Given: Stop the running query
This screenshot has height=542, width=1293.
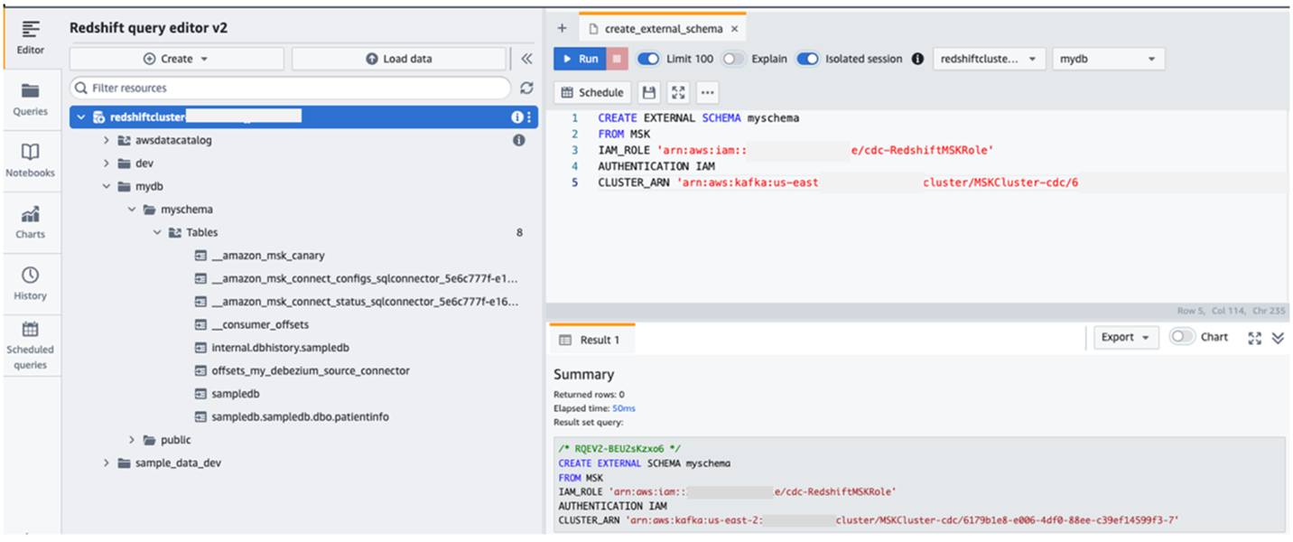Looking at the screenshot, I should point(618,59).
